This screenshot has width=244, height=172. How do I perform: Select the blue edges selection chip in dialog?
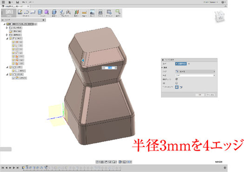coord(181,64)
